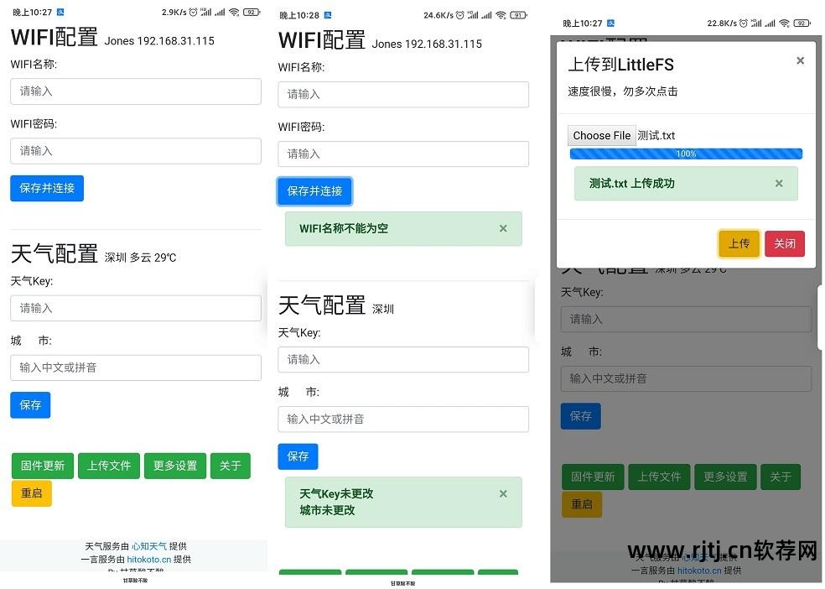This screenshot has width=825, height=589.
Task: Close the 上传到LittleFS dialog using the × icon
Action: pos(800,60)
